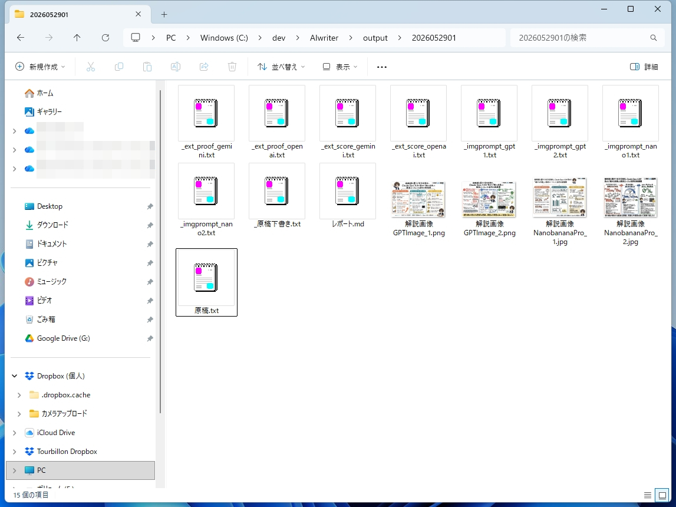Expand the Tourbillon Dropbox node

coord(14,452)
